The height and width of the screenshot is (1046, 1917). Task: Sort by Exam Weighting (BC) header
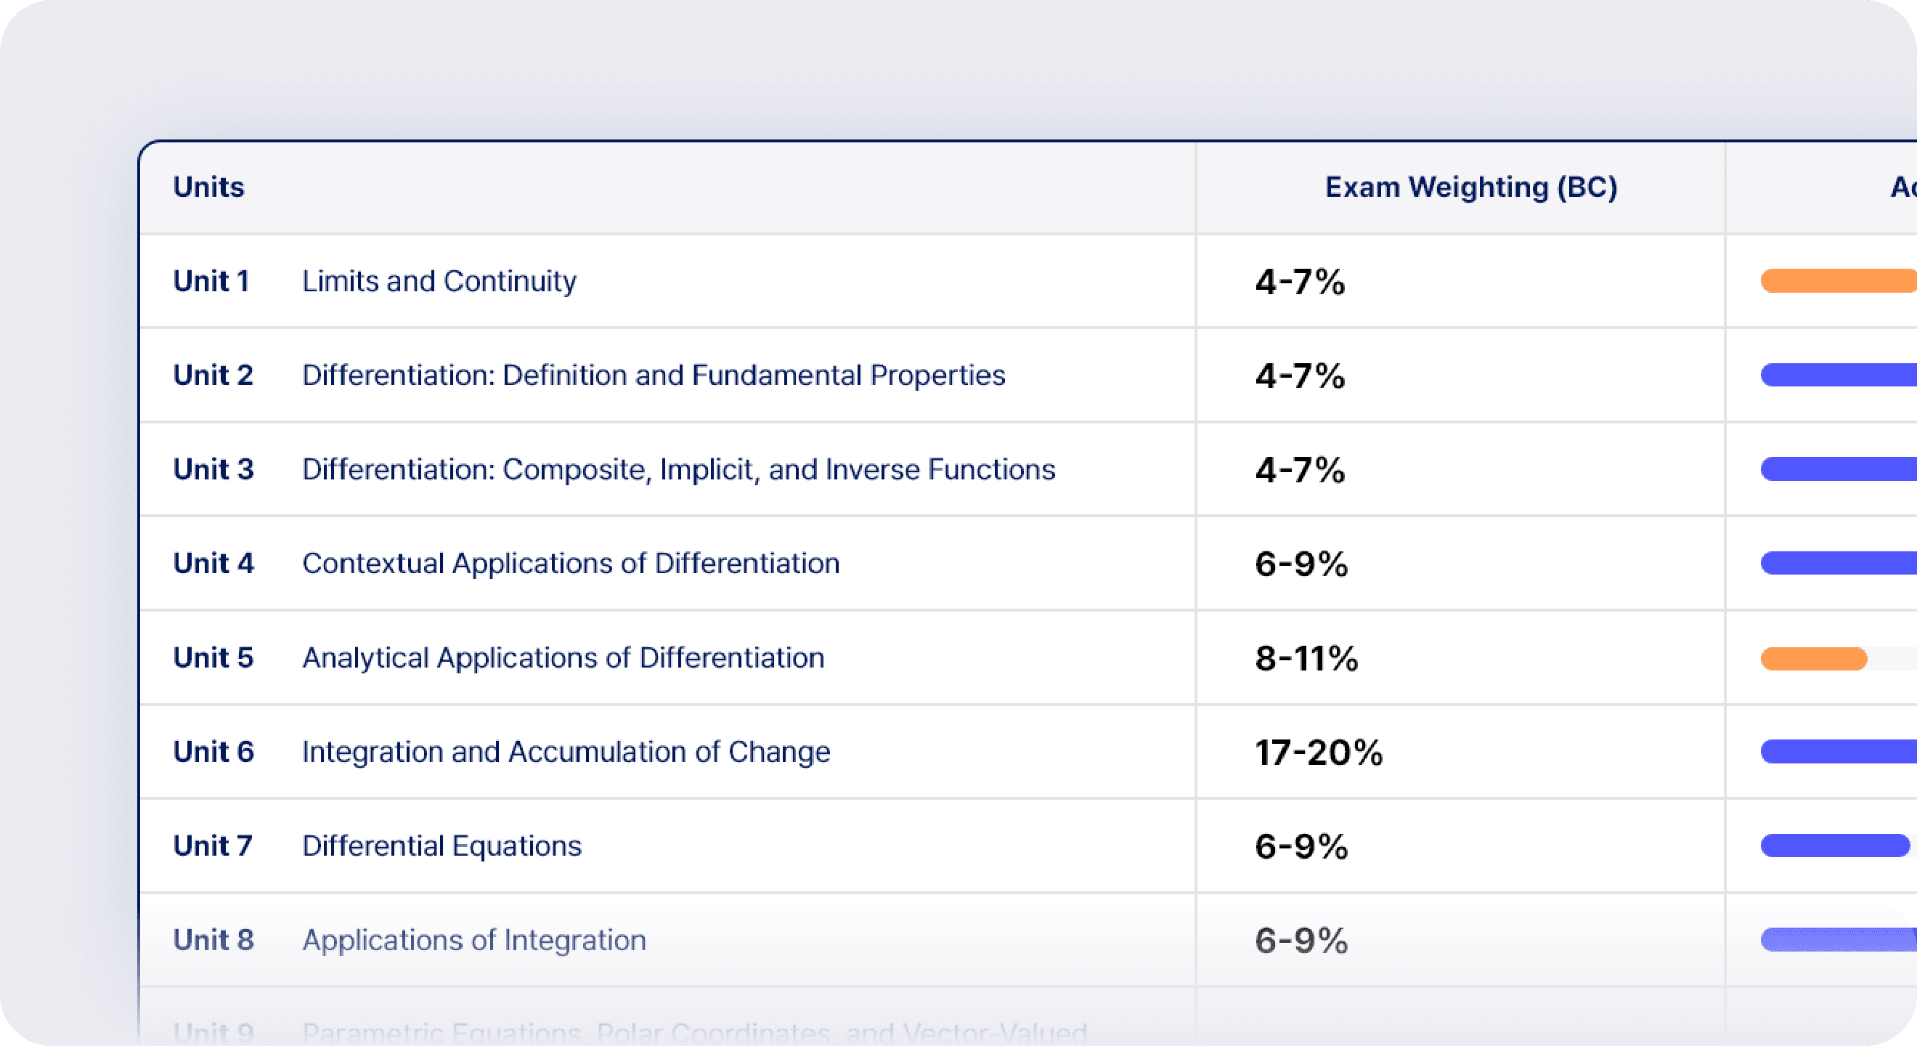click(x=1470, y=187)
